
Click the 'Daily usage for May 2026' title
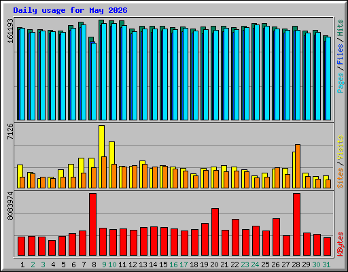pos(70,10)
